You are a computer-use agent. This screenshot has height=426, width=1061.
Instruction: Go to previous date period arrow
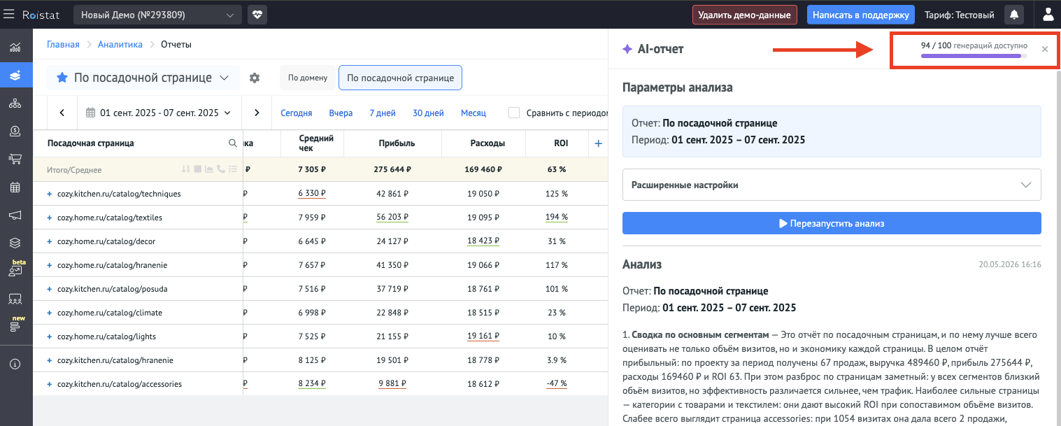point(62,113)
